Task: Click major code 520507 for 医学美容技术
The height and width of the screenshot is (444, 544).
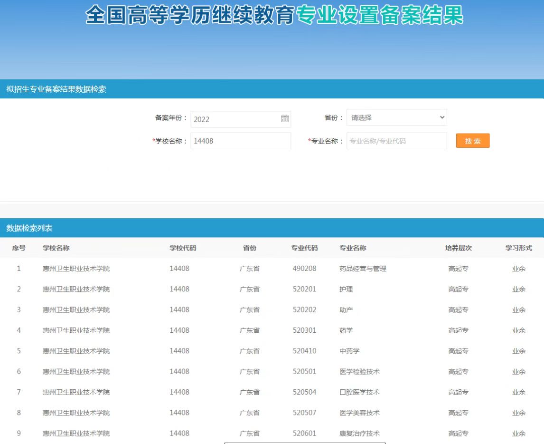Action: pyautogui.click(x=304, y=413)
